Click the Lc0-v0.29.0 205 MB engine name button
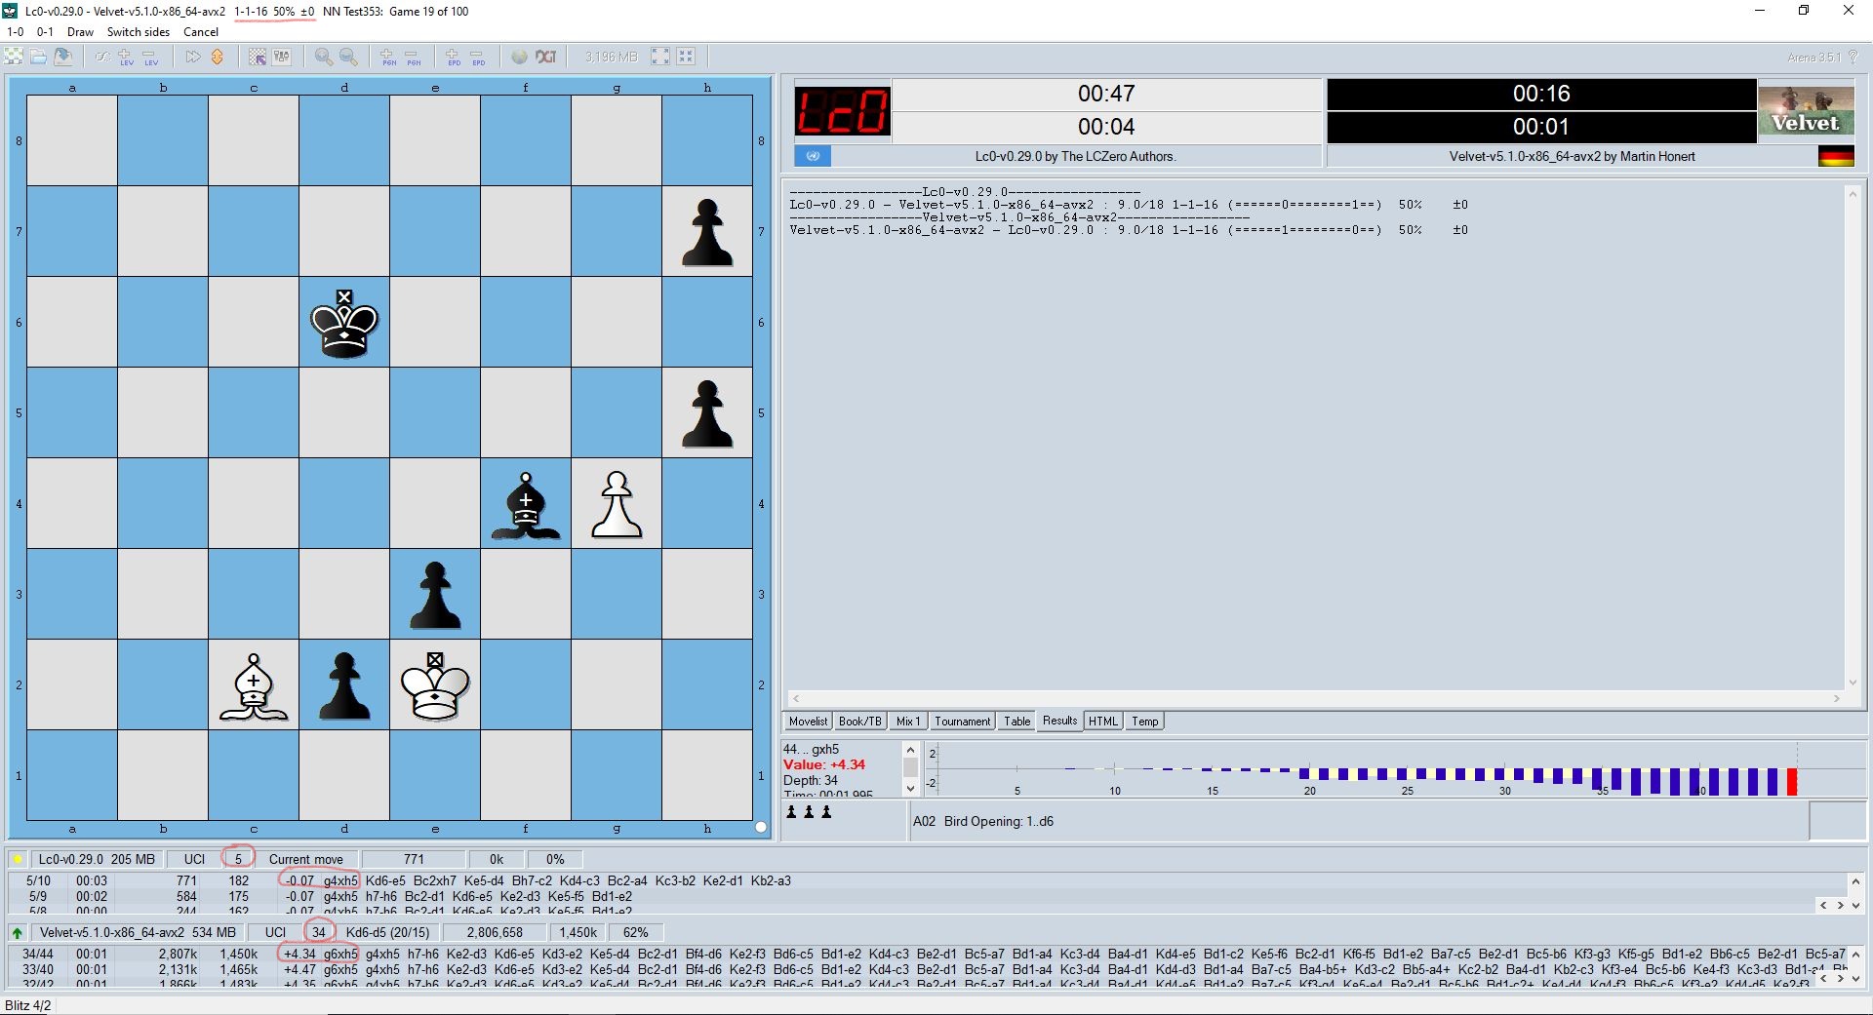Image resolution: width=1873 pixels, height=1015 pixels. pos(96,859)
